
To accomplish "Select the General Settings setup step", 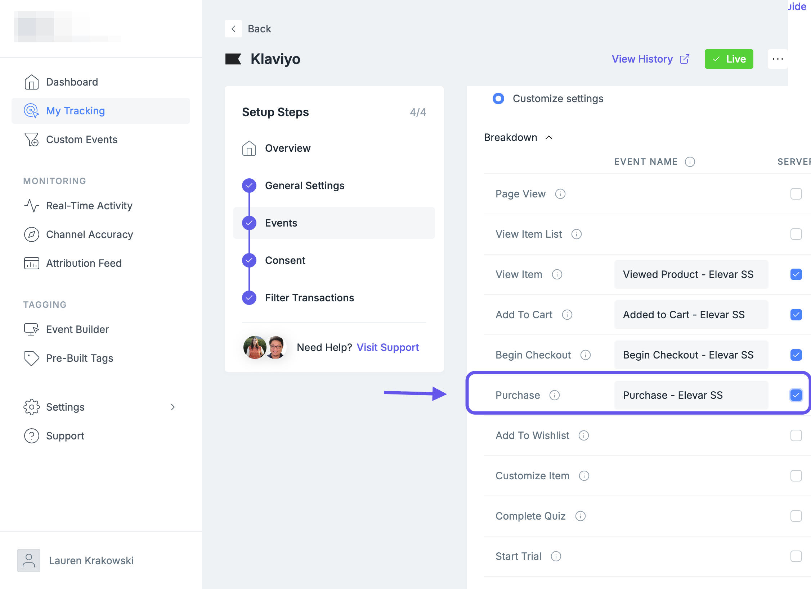I will click(334, 186).
